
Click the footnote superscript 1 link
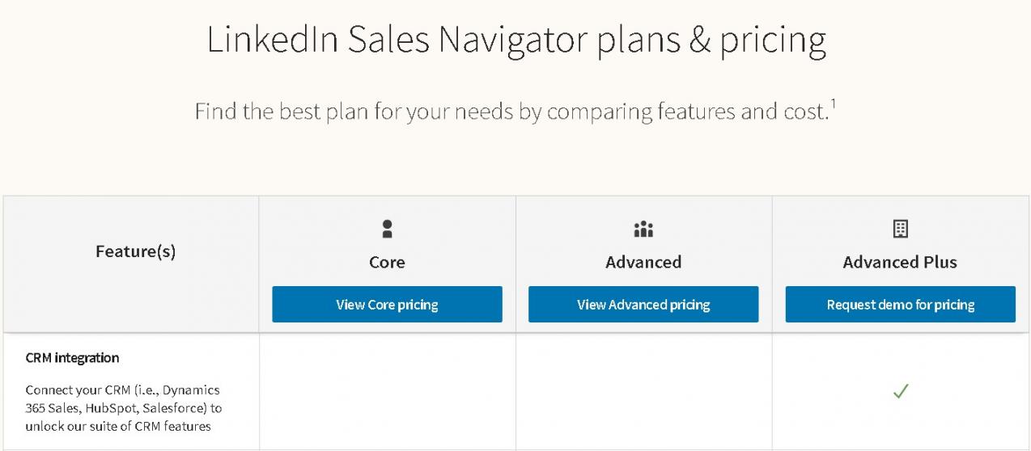(833, 104)
